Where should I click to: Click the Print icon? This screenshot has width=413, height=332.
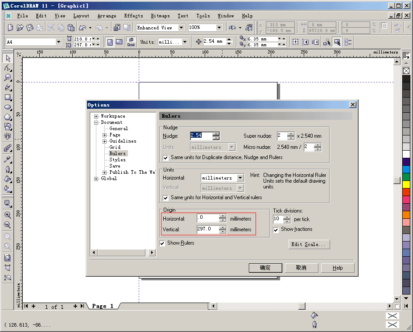click(40, 28)
